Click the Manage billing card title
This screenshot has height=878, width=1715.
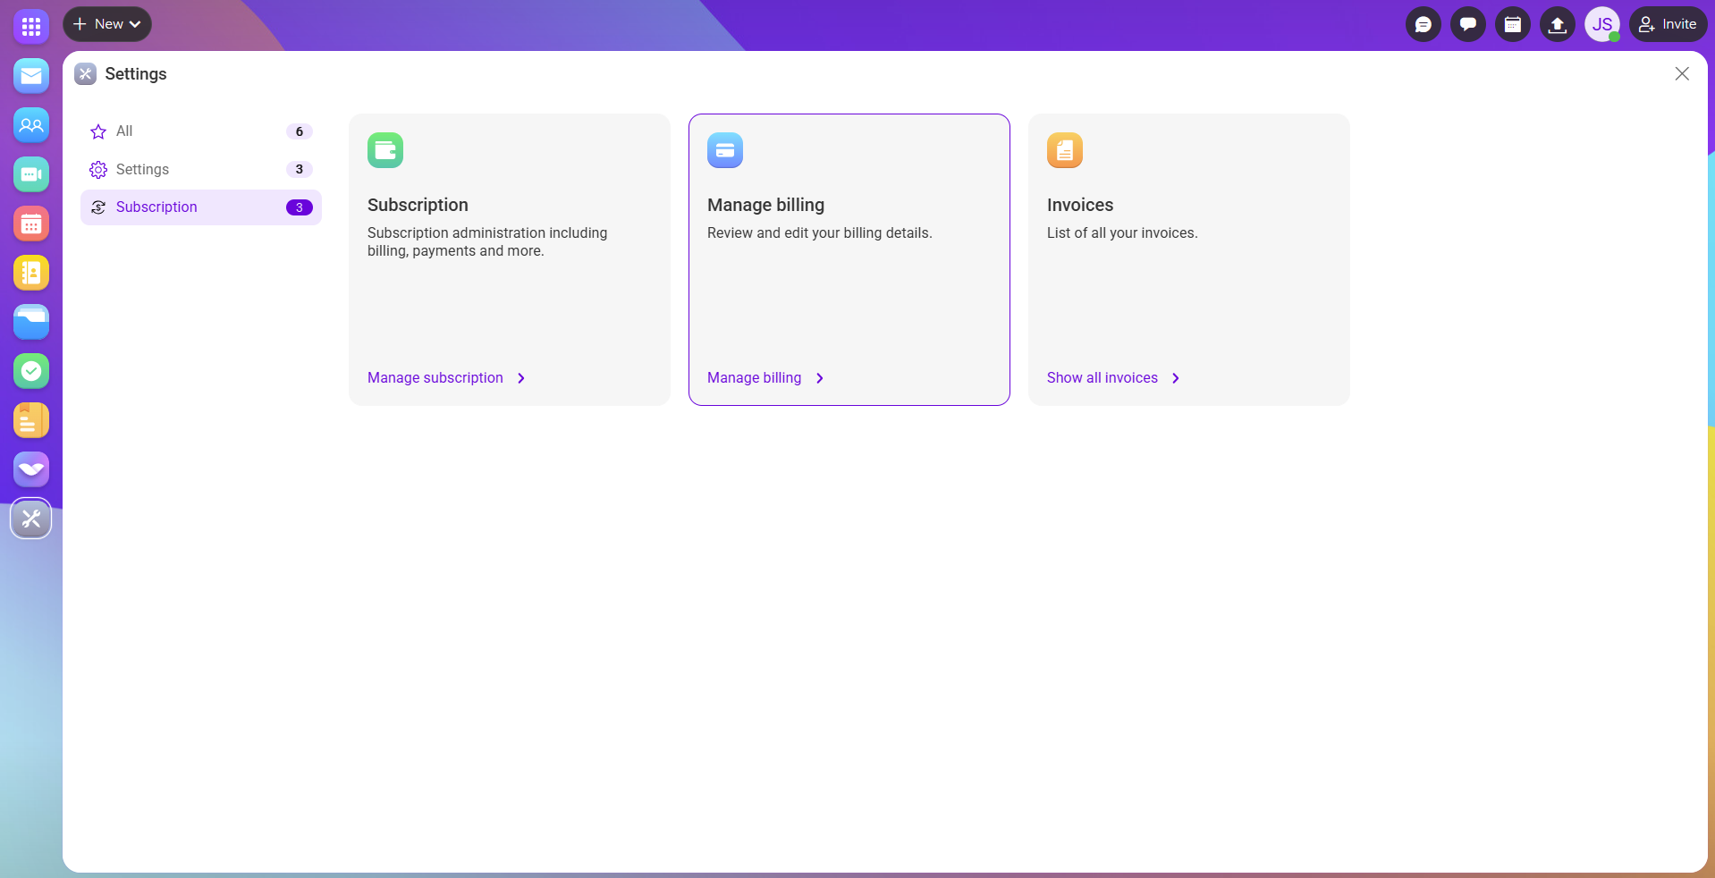click(x=765, y=205)
